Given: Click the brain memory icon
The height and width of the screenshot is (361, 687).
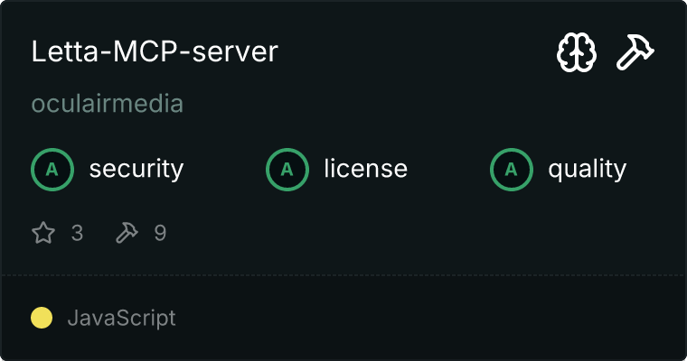Looking at the screenshot, I should coord(576,53).
